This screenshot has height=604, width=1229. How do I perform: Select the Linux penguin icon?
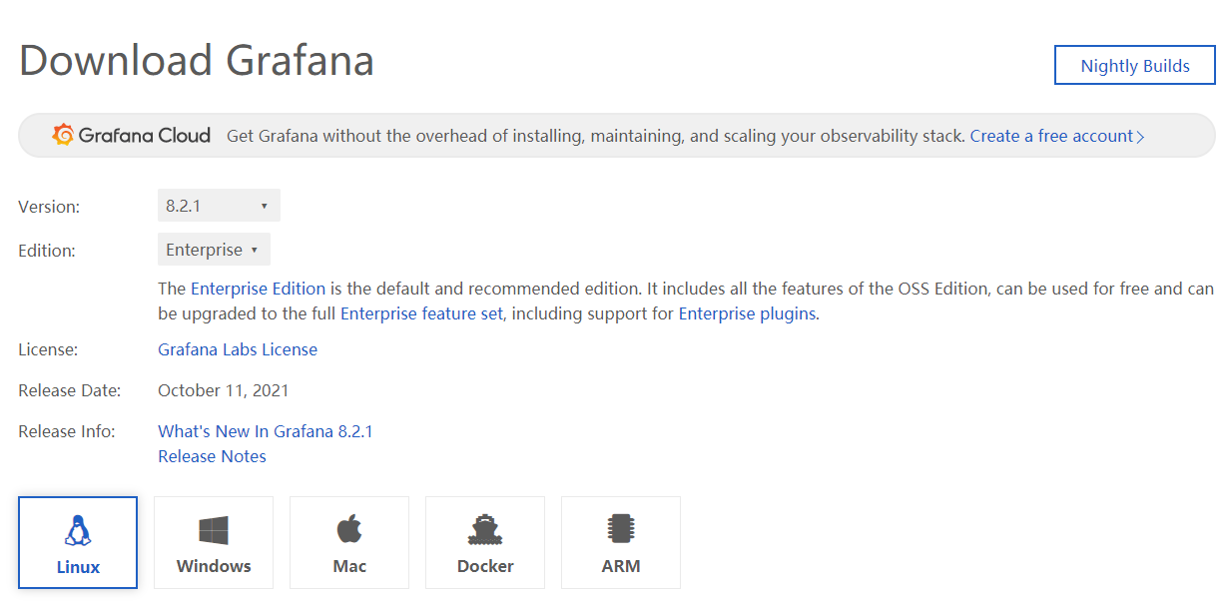[78, 530]
